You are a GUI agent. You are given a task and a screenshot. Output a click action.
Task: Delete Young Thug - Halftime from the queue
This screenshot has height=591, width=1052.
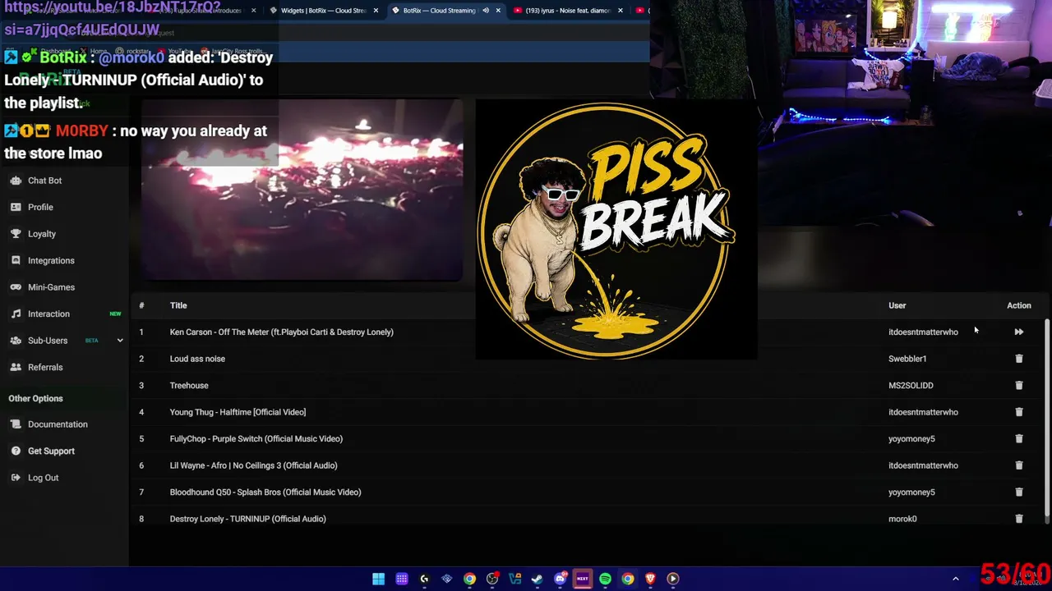pyautogui.click(x=1018, y=412)
